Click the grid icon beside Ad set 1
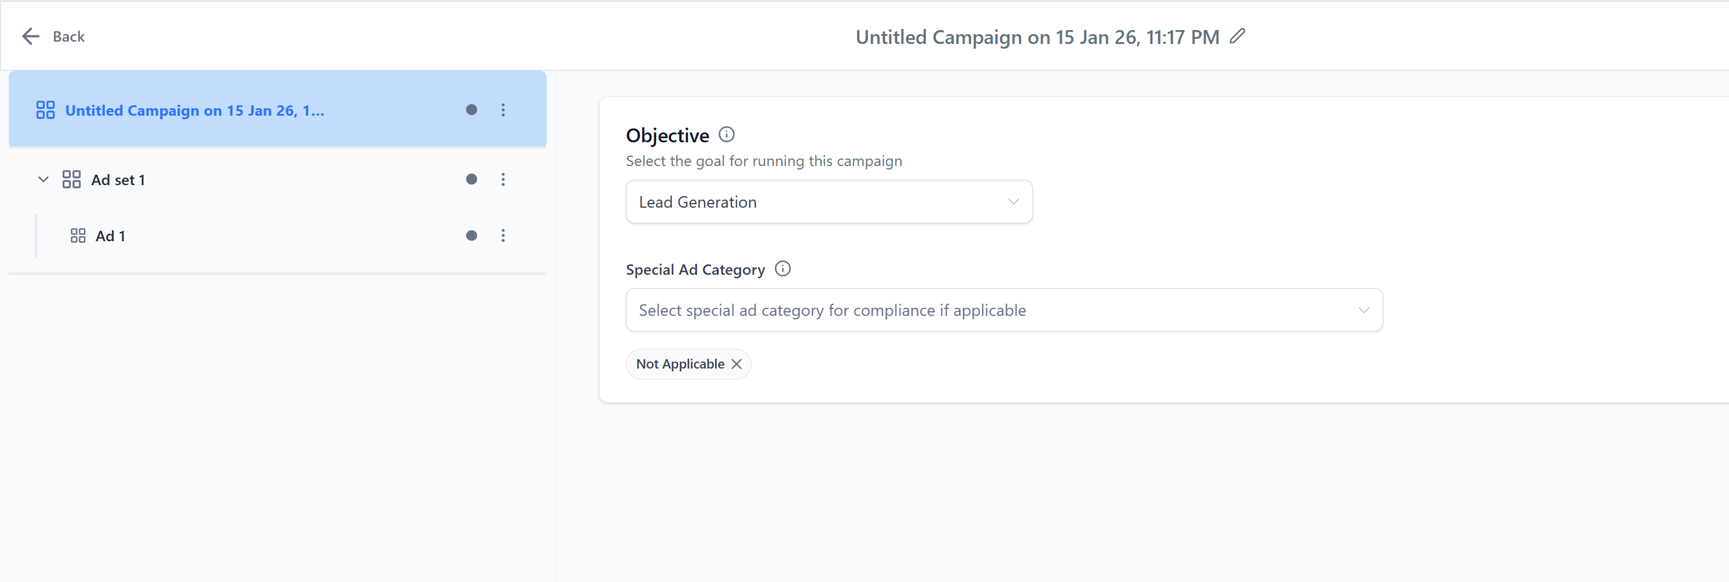This screenshot has height=582, width=1729. pyautogui.click(x=72, y=179)
